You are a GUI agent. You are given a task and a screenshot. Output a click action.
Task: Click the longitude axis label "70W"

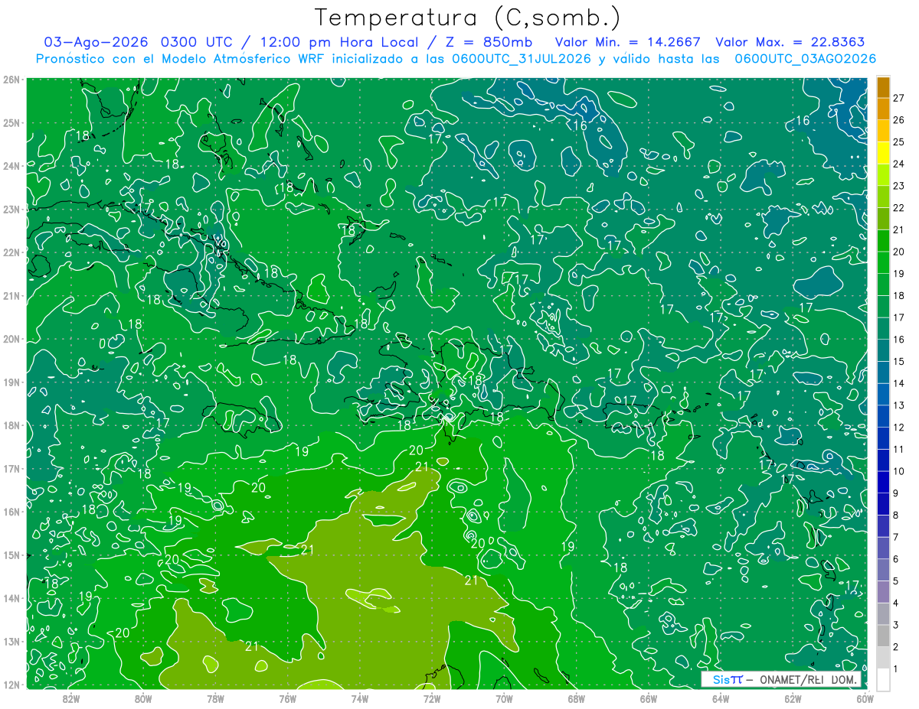click(x=504, y=698)
